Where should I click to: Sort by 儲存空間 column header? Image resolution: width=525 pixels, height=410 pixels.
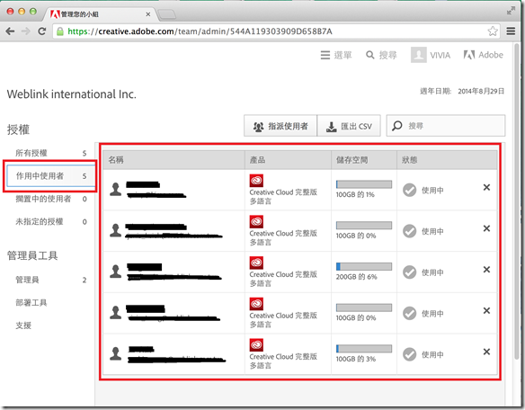pos(364,160)
